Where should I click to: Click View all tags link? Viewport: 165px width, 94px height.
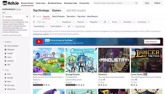[80, 26]
